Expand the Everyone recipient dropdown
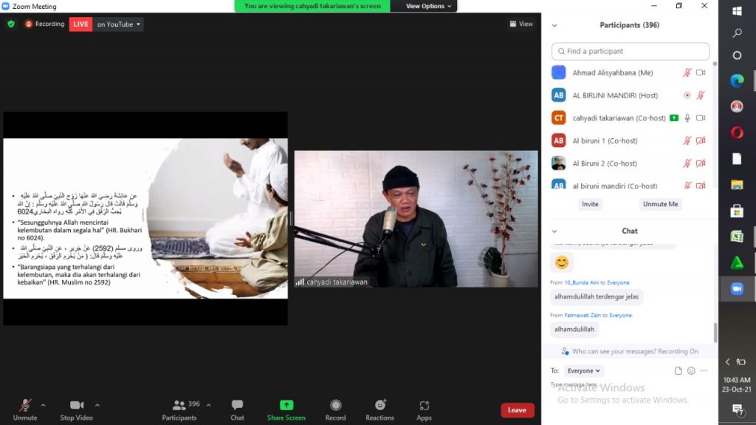Viewport: 756px width, 425px height. [583, 370]
